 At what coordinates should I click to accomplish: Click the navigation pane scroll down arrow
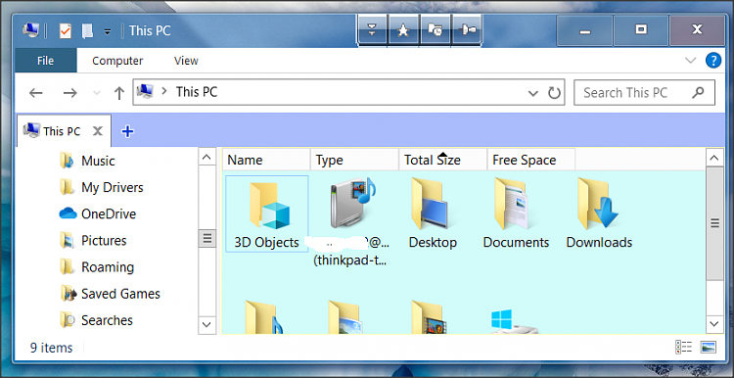click(x=206, y=324)
